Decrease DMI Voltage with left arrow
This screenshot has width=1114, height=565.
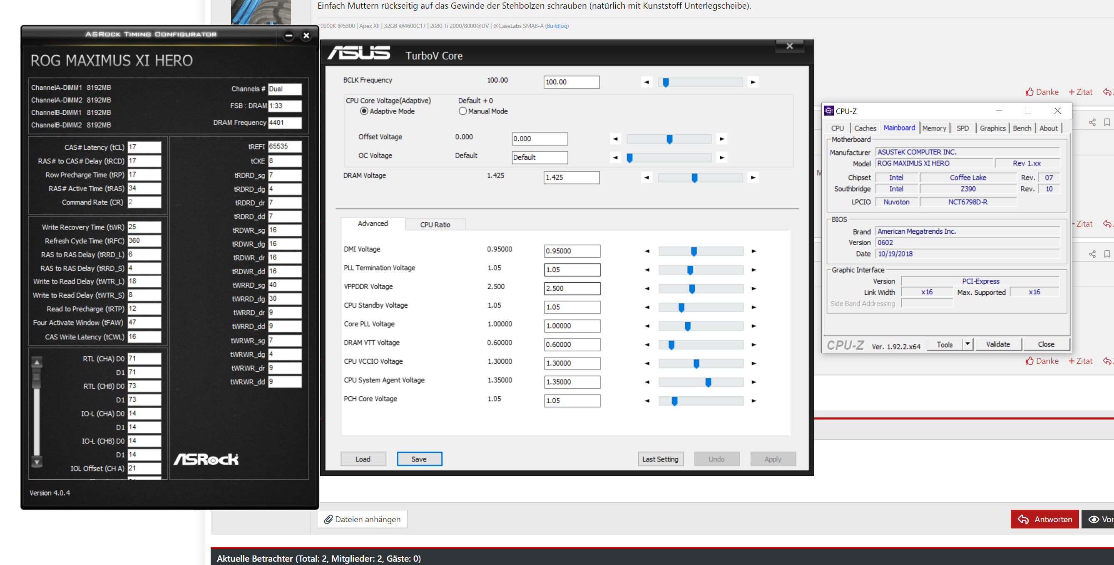click(647, 251)
